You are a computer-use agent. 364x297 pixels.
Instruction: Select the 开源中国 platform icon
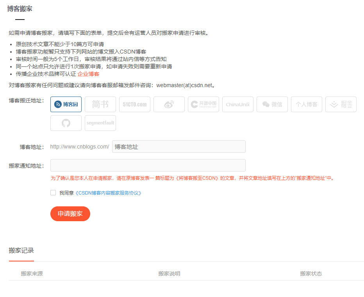203,104
